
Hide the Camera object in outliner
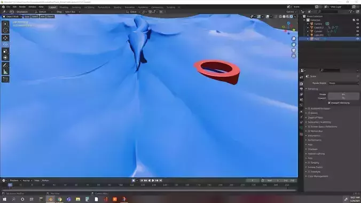click(358, 24)
